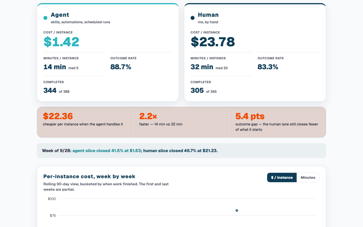Screen dimensions: 363x227
Task: Click the 'Week of 9/28:' label
Action: click(57, 151)
